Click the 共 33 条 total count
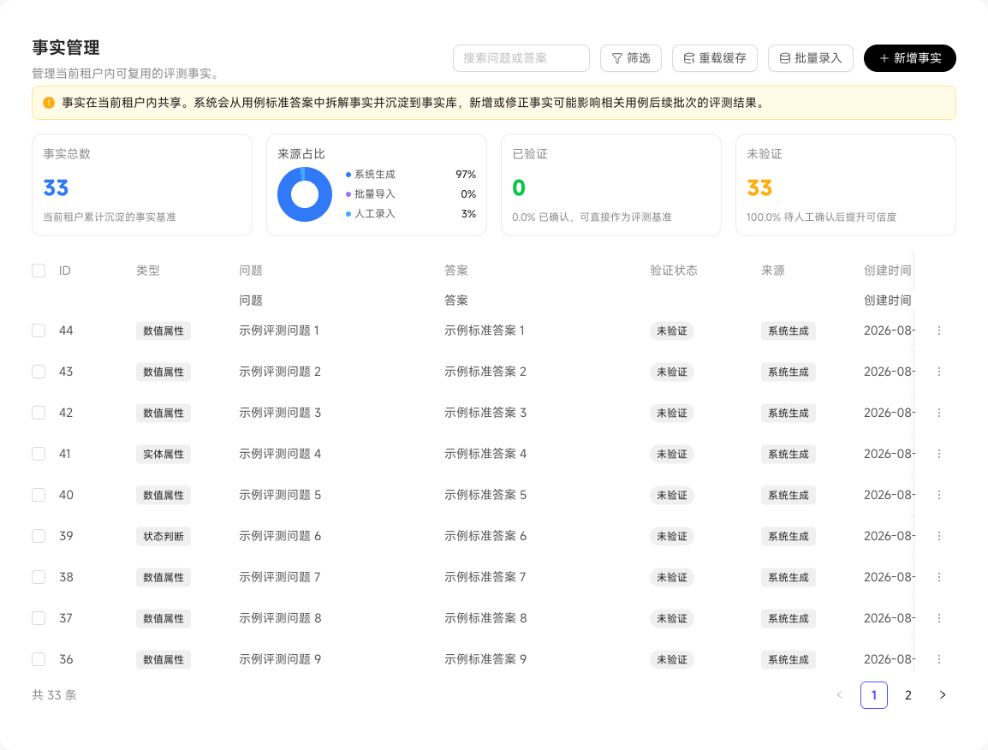 (54, 695)
